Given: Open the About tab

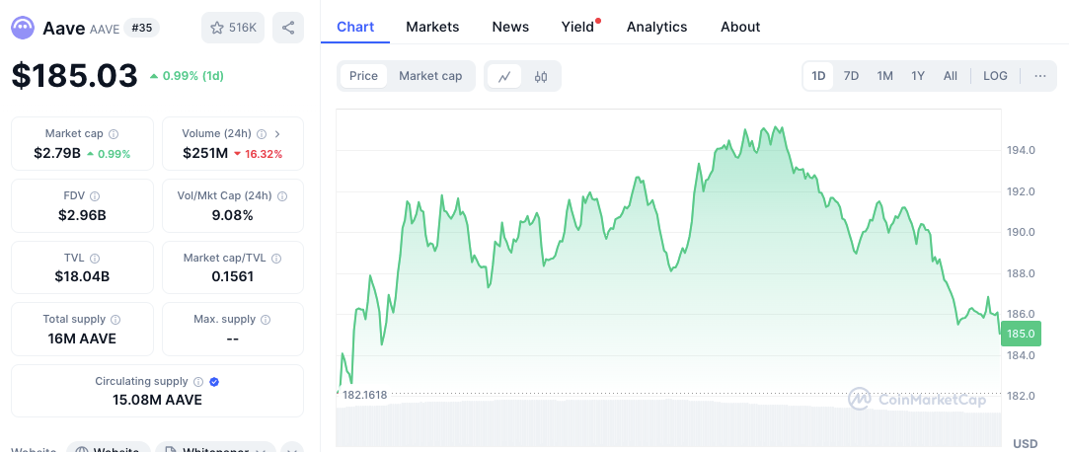Looking at the screenshot, I should tap(739, 27).
